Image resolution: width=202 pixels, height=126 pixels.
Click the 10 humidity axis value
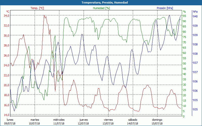coord(185,106)
